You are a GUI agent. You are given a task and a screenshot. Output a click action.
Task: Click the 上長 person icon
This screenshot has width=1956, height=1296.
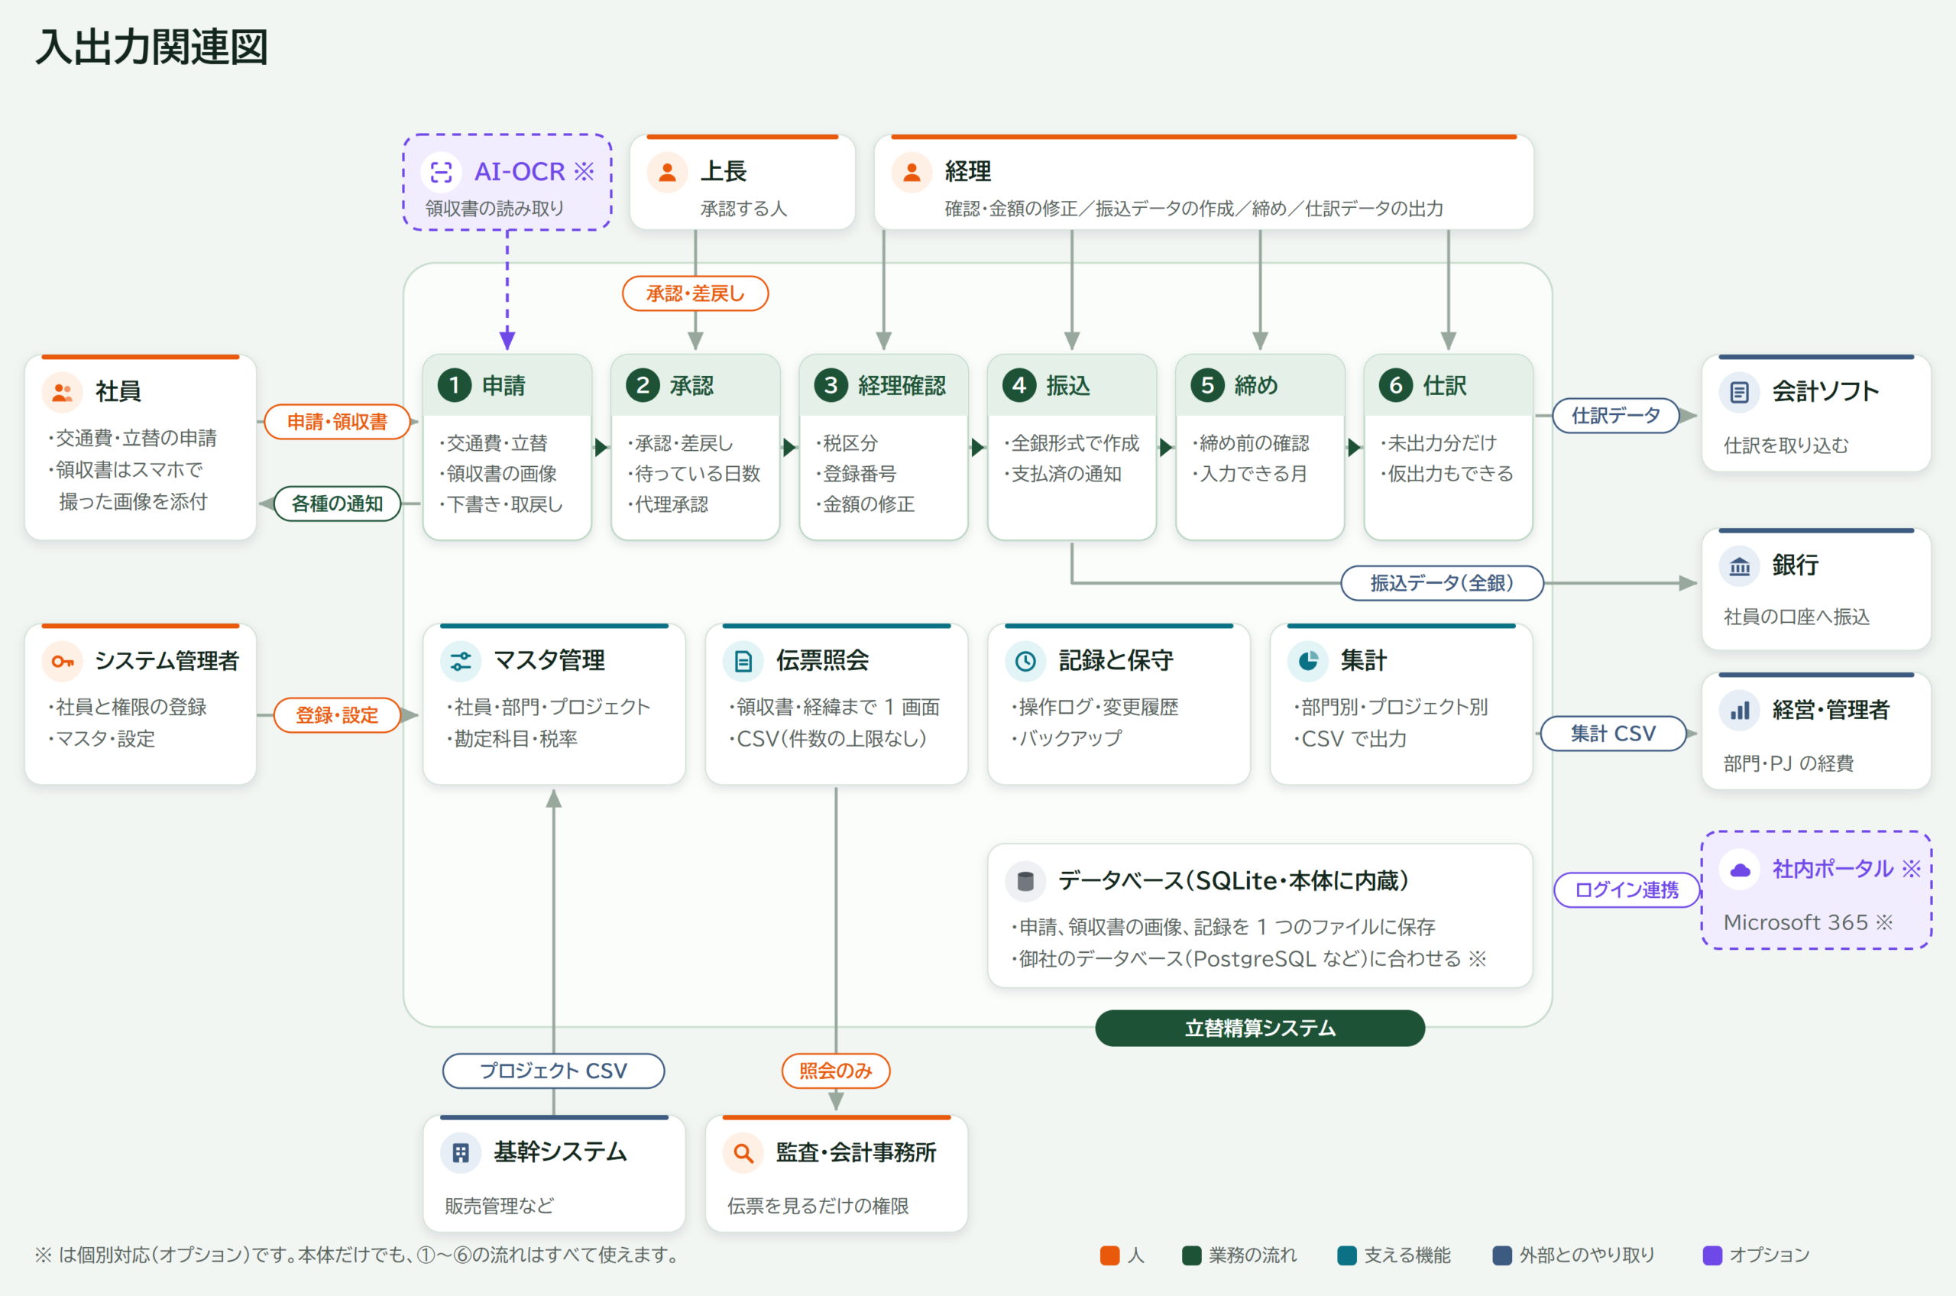[x=668, y=172]
